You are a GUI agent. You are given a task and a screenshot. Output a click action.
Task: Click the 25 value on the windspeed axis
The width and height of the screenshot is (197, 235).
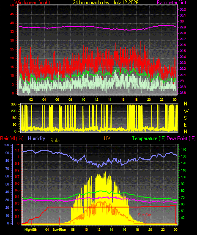click(x=12, y=49)
